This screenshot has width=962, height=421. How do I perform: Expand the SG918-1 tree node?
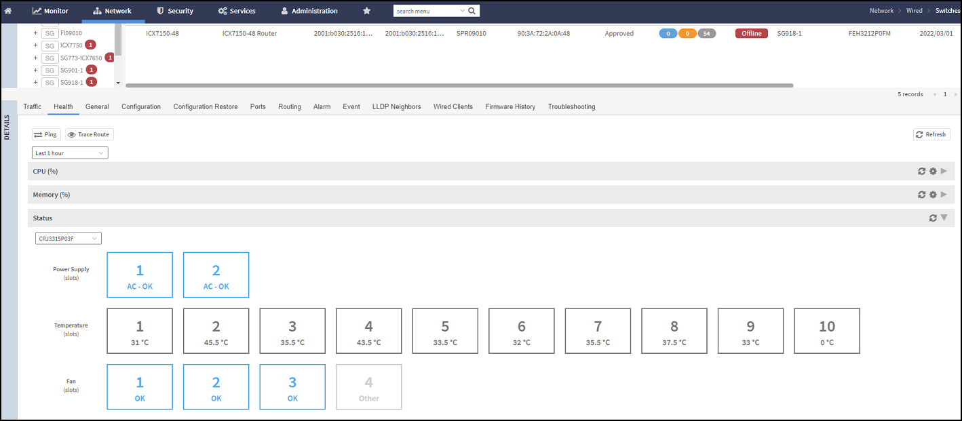coord(35,83)
